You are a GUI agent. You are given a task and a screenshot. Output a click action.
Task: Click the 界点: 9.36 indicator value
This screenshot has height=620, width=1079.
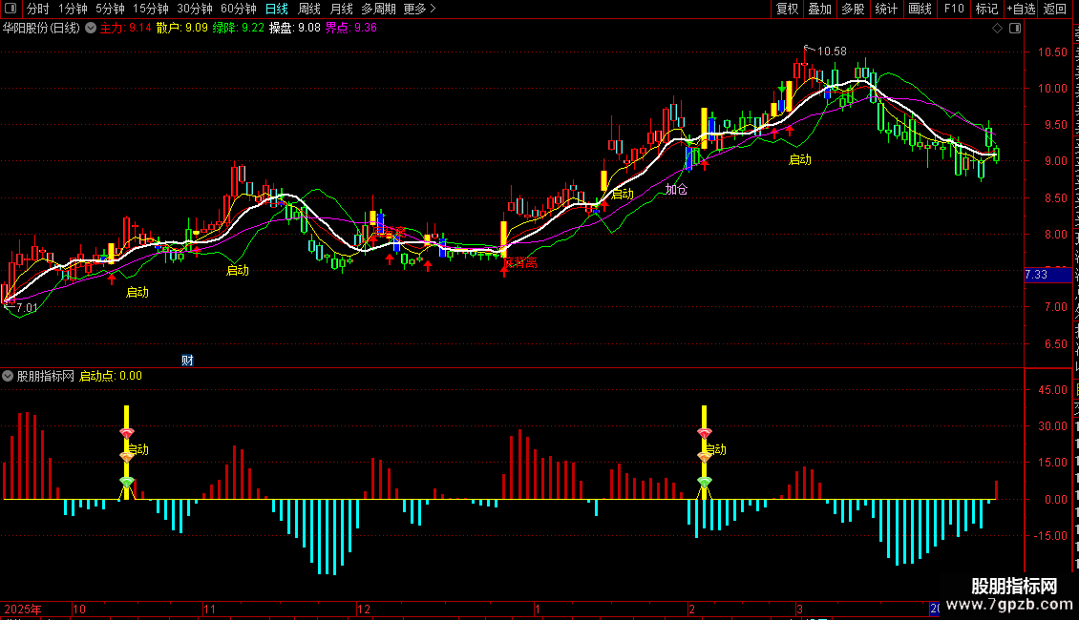[351, 29]
